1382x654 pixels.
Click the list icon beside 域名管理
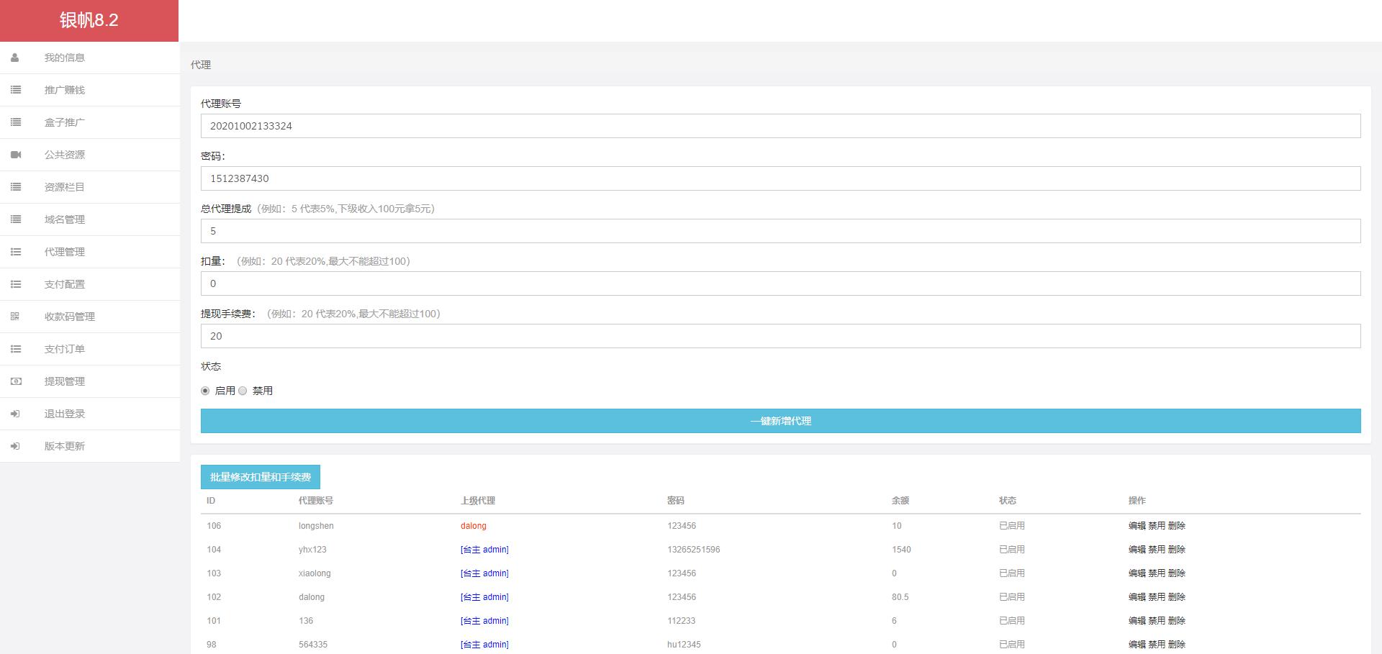tap(16, 219)
